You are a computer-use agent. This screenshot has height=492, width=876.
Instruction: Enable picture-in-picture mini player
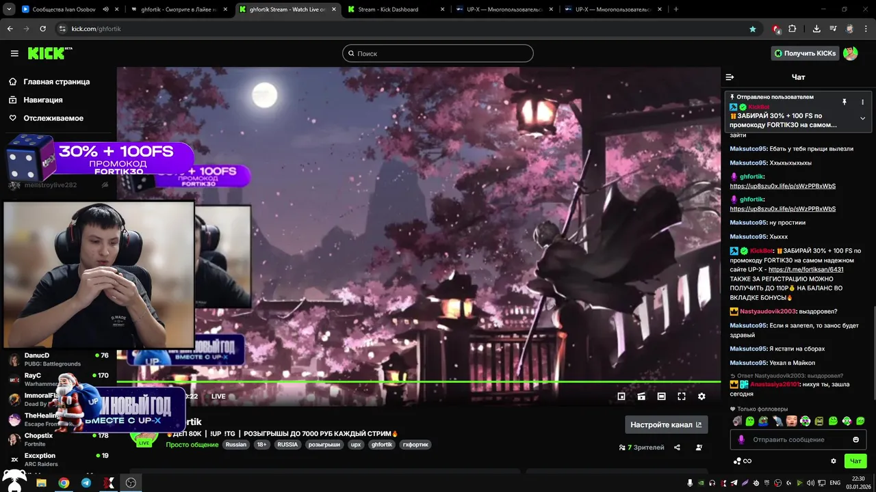[621, 396]
